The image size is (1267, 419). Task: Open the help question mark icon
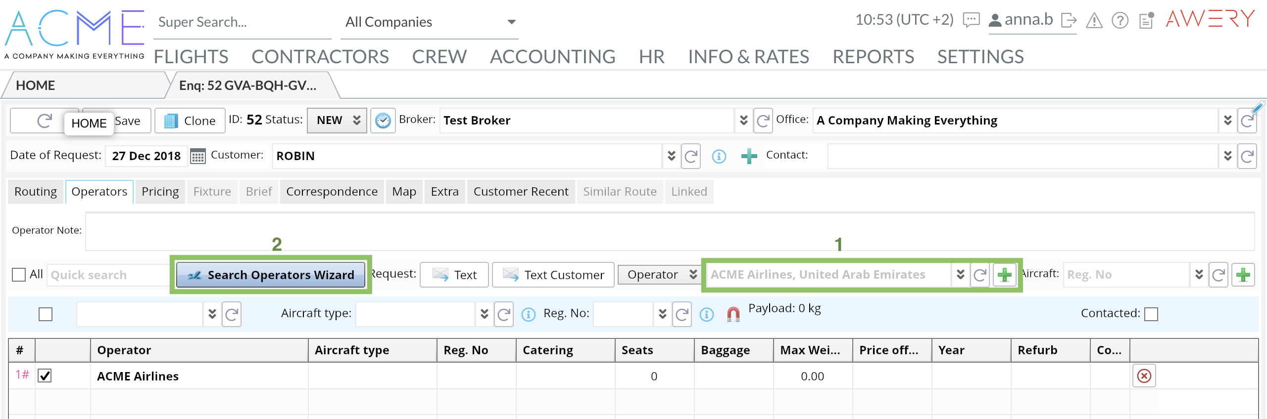1120,20
